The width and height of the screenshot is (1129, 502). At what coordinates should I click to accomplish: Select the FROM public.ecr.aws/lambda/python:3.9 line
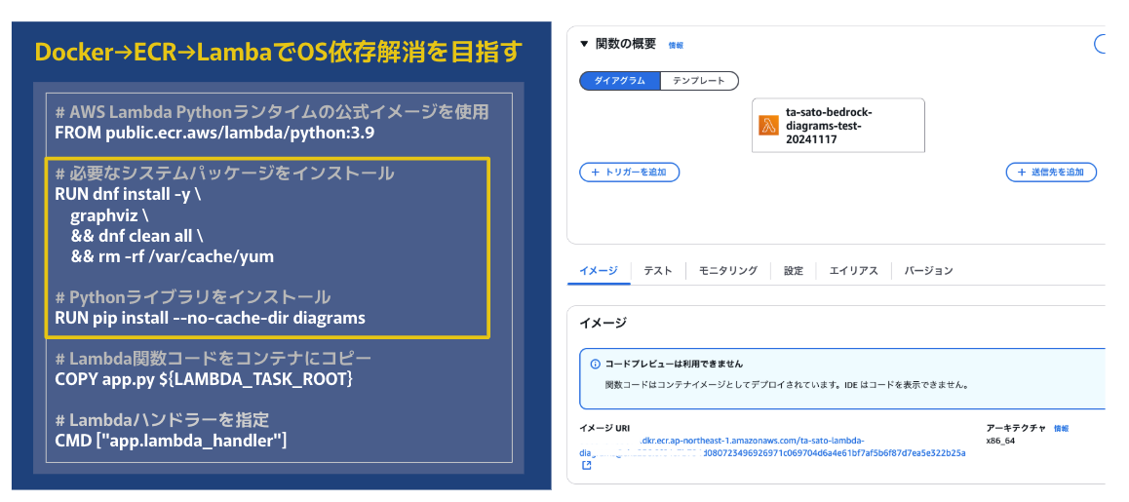click(x=214, y=133)
